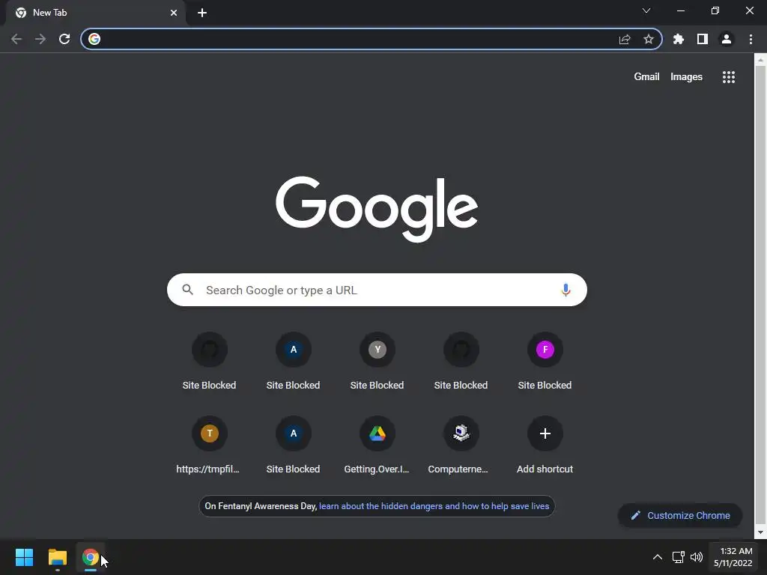Open the share this page icon

(625, 39)
